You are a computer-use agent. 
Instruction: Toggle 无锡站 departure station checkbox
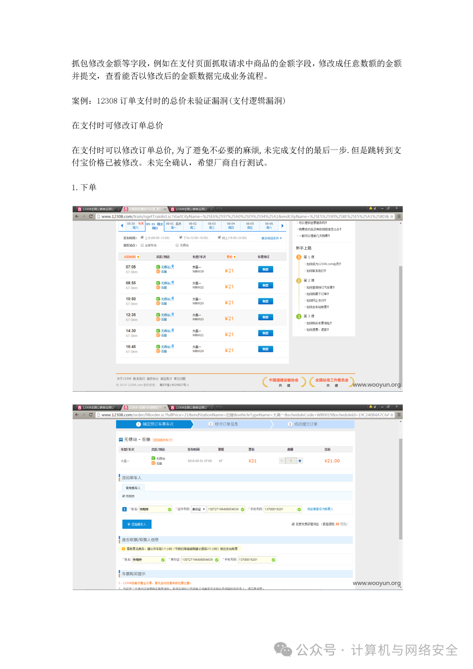click(177, 245)
